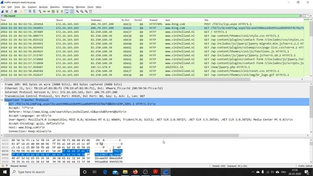Viewport: 313px width, 176px height.
Task: Reload this capture file icon
Action: 34,11
